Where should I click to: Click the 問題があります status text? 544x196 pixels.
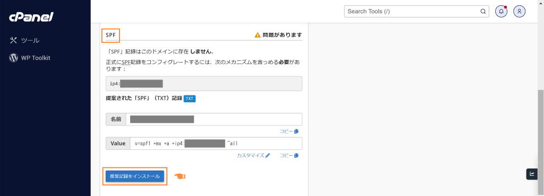(x=282, y=35)
